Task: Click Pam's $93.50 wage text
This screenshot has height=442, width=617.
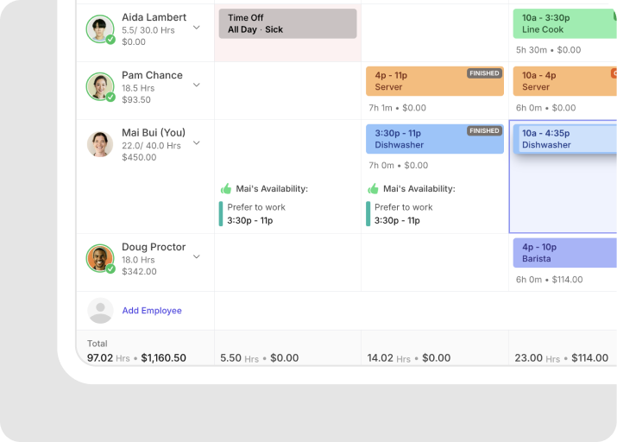Action: click(x=136, y=99)
